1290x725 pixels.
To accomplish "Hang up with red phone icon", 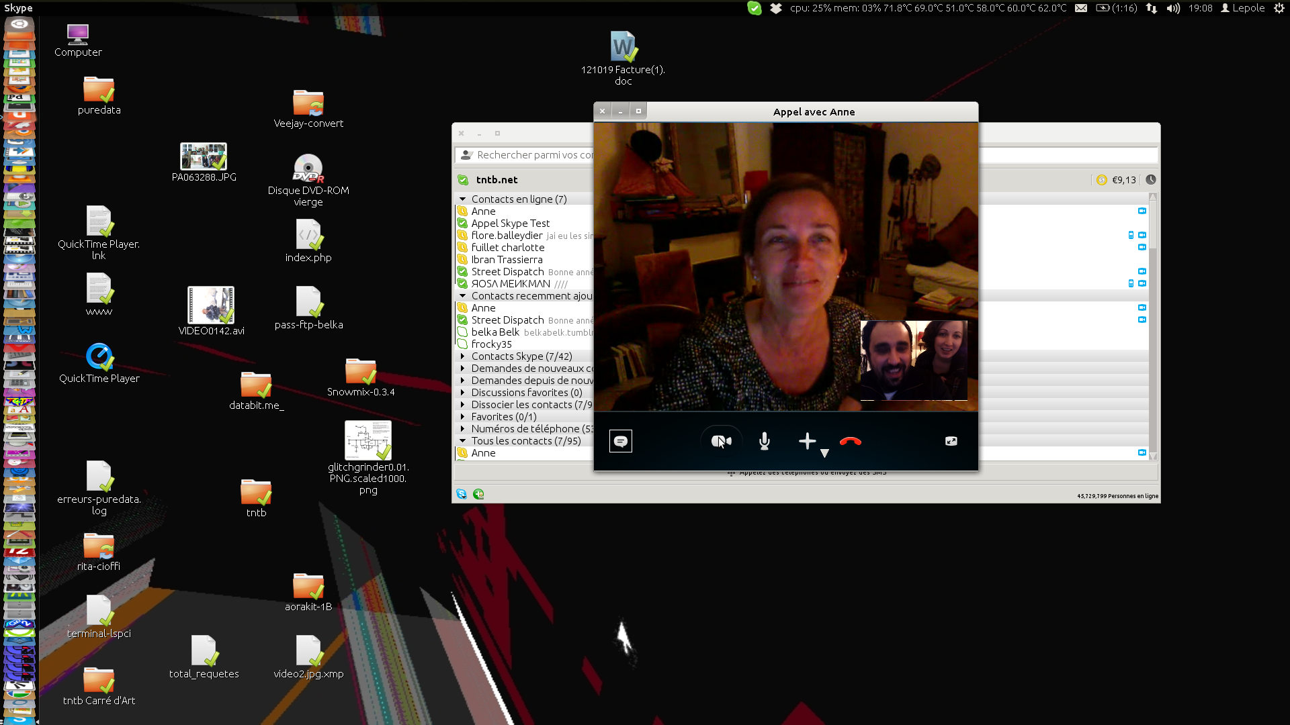I will [850, 441].
